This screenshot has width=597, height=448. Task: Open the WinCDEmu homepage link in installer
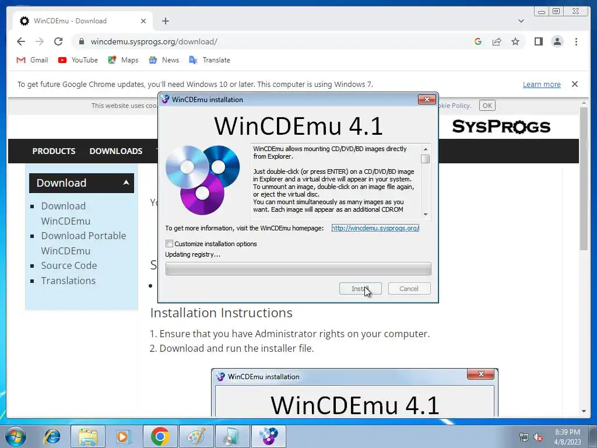pyautogui.click(x=375, y=228)
